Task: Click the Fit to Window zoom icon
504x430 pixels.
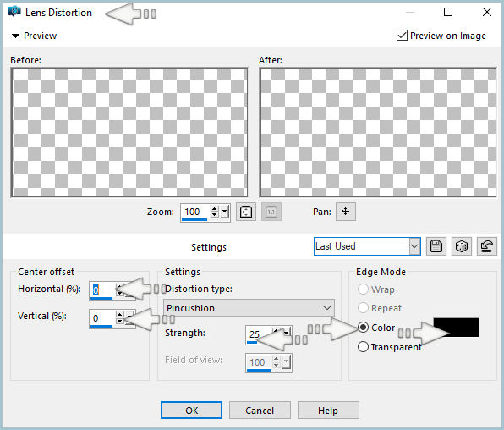Action: tap(246, 212)
